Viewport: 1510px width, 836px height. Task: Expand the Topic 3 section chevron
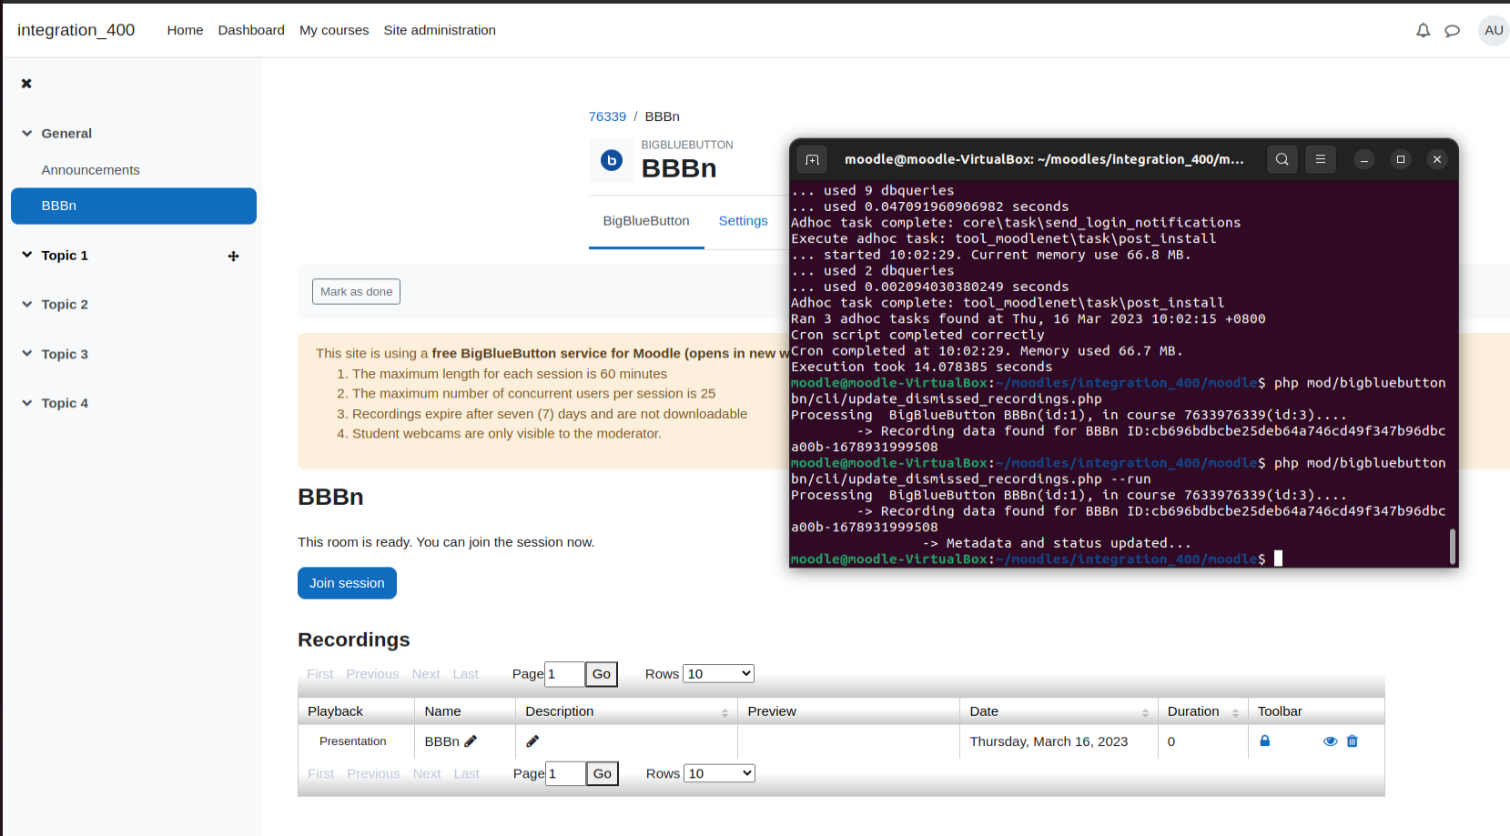[27, 354]
